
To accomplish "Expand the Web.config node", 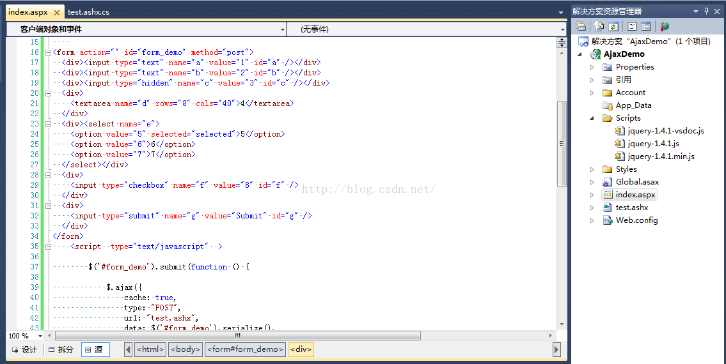I will [x=592, y=220].
